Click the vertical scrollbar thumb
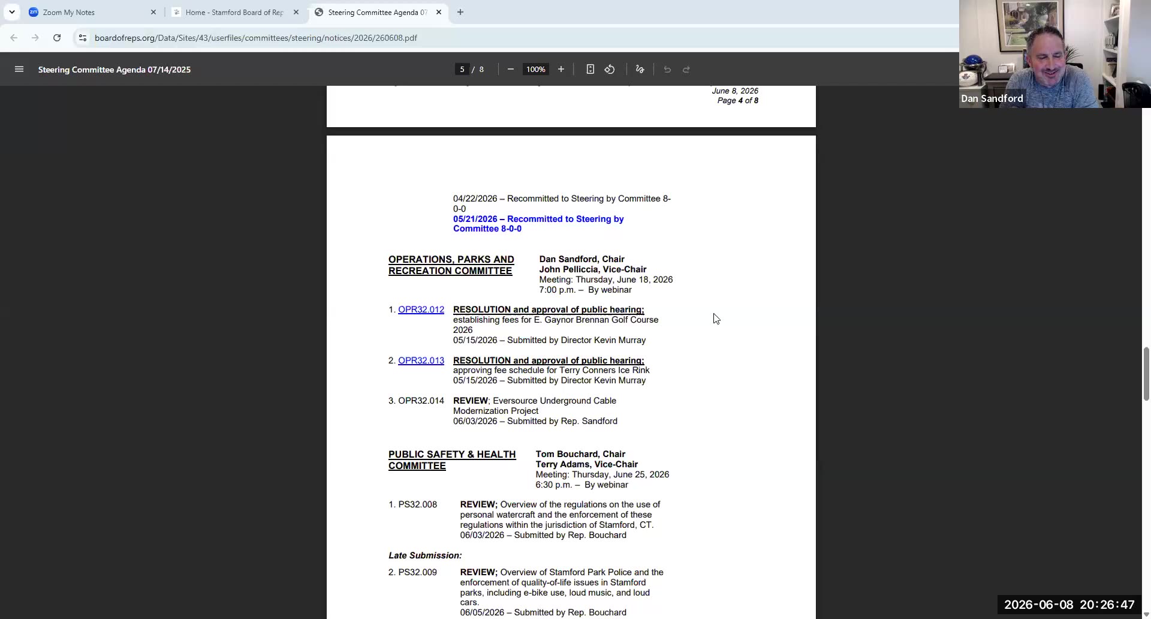1151x619 pixels. coord(1146,373)
